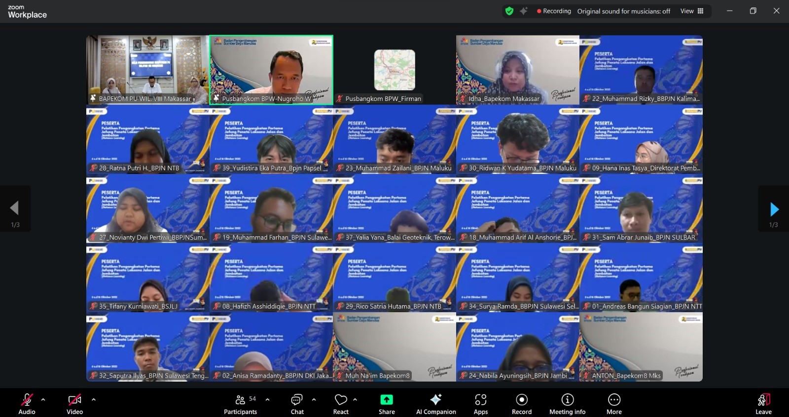Start Share screen

coord(387,404)
